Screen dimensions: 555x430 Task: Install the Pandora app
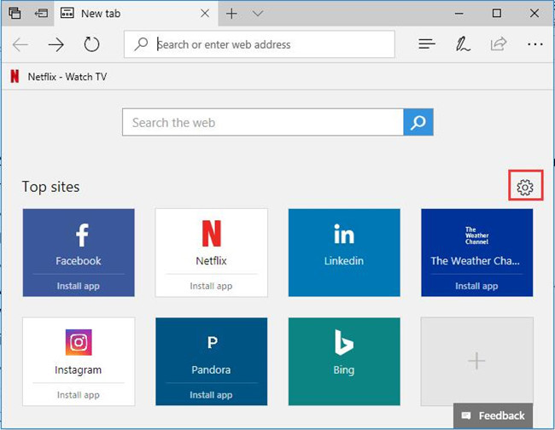click(x=211, y=395)
